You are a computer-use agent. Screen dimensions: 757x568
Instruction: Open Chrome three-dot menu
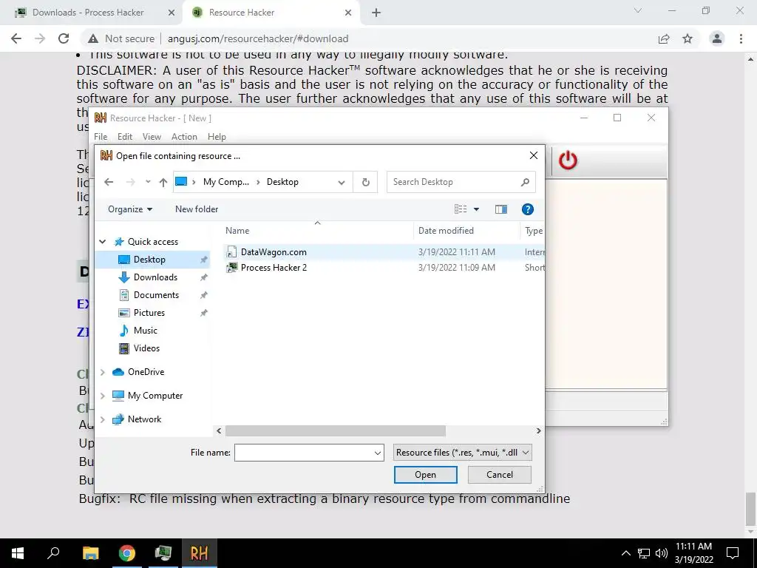[x=741, y=38]
